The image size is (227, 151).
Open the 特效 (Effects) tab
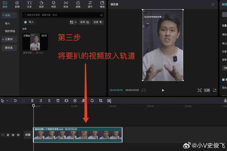tap(54, 4)
